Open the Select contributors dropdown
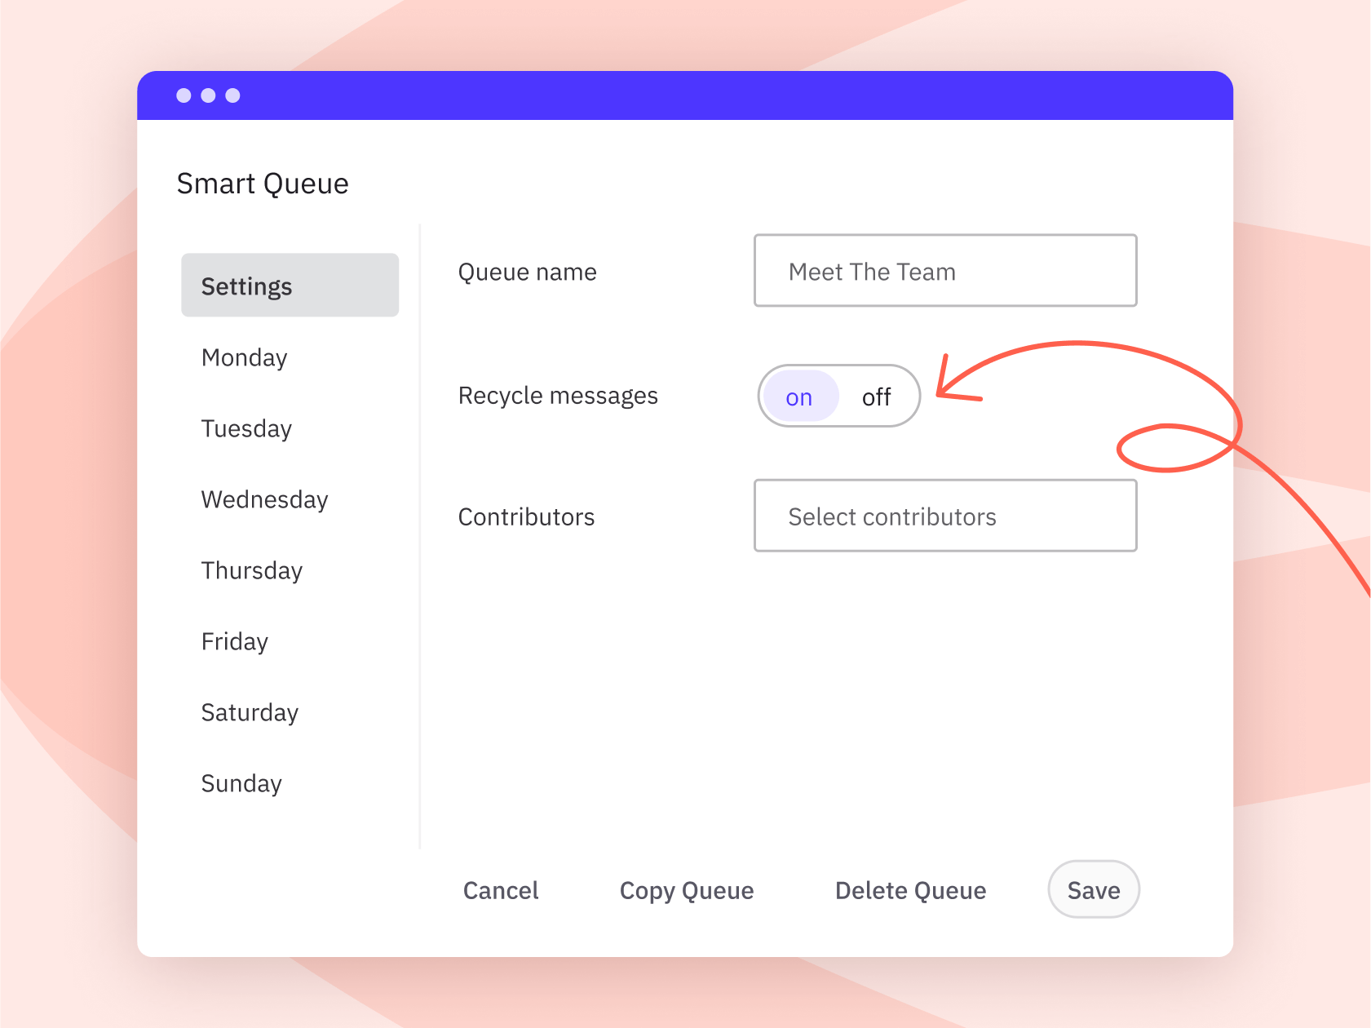Screen dimensions: 1371x1028 click(x=944, y=516)
